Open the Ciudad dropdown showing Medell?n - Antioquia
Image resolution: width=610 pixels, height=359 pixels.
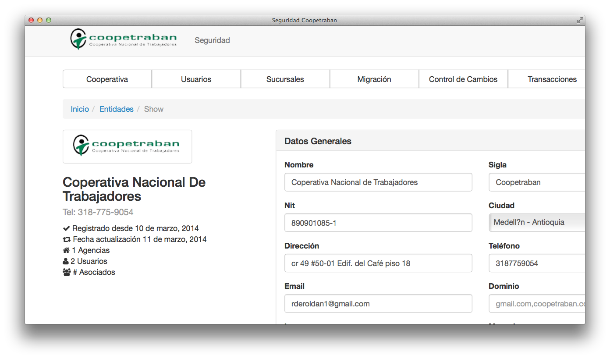pos(537,222)
